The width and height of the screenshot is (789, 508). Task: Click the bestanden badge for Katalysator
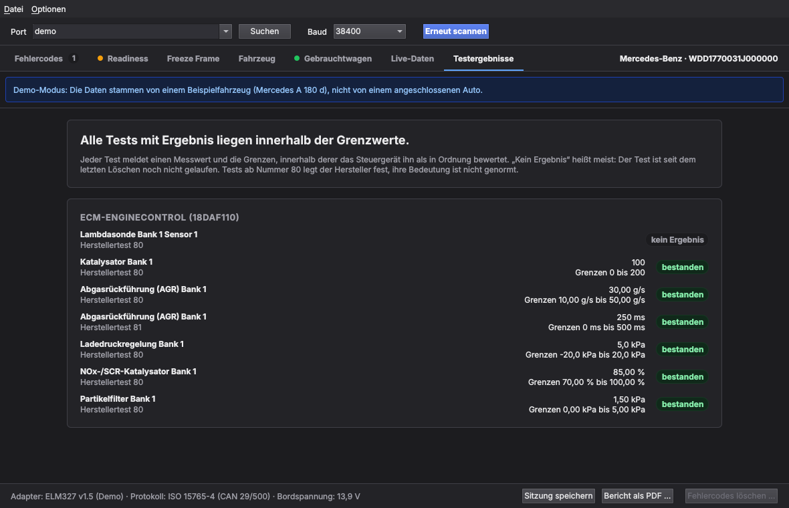682,267
